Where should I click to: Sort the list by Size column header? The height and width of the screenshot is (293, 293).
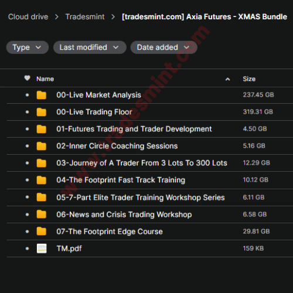click(x=249, y=79)
